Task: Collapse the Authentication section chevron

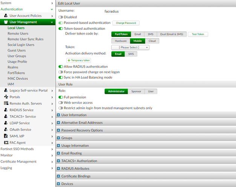Action: 52,9
